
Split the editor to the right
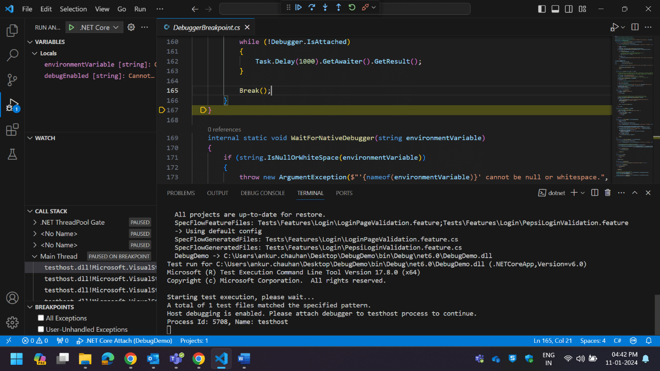point(635,27)
